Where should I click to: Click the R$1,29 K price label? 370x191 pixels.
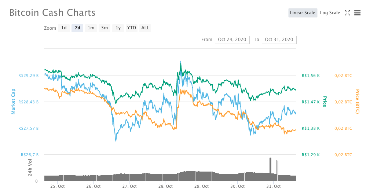click(x=311, y=155)
